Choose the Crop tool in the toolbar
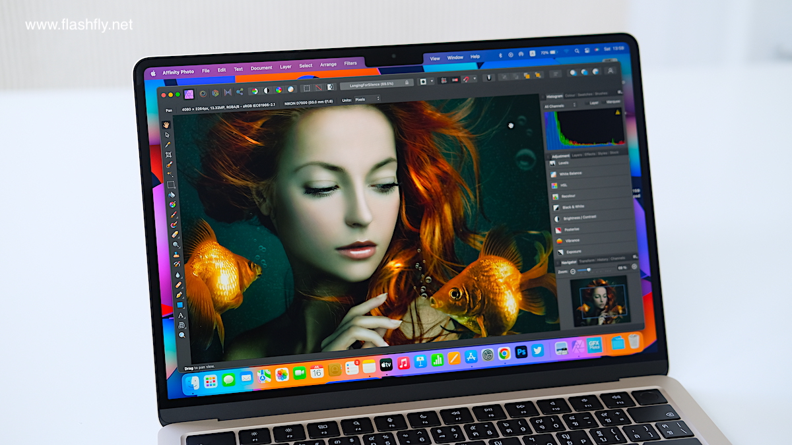The width and height of the screenshot is (792, 445). [x=168, y=154]
